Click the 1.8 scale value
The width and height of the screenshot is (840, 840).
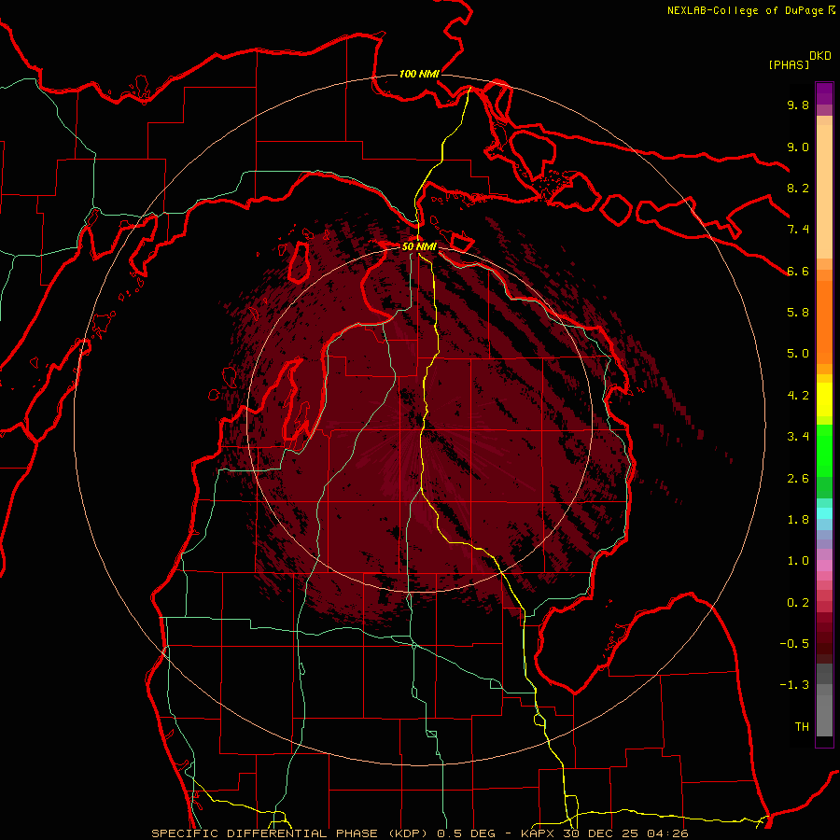[798, 520]
